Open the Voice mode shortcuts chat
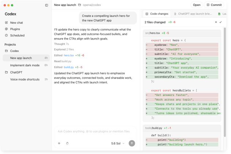 coord(26,79)
